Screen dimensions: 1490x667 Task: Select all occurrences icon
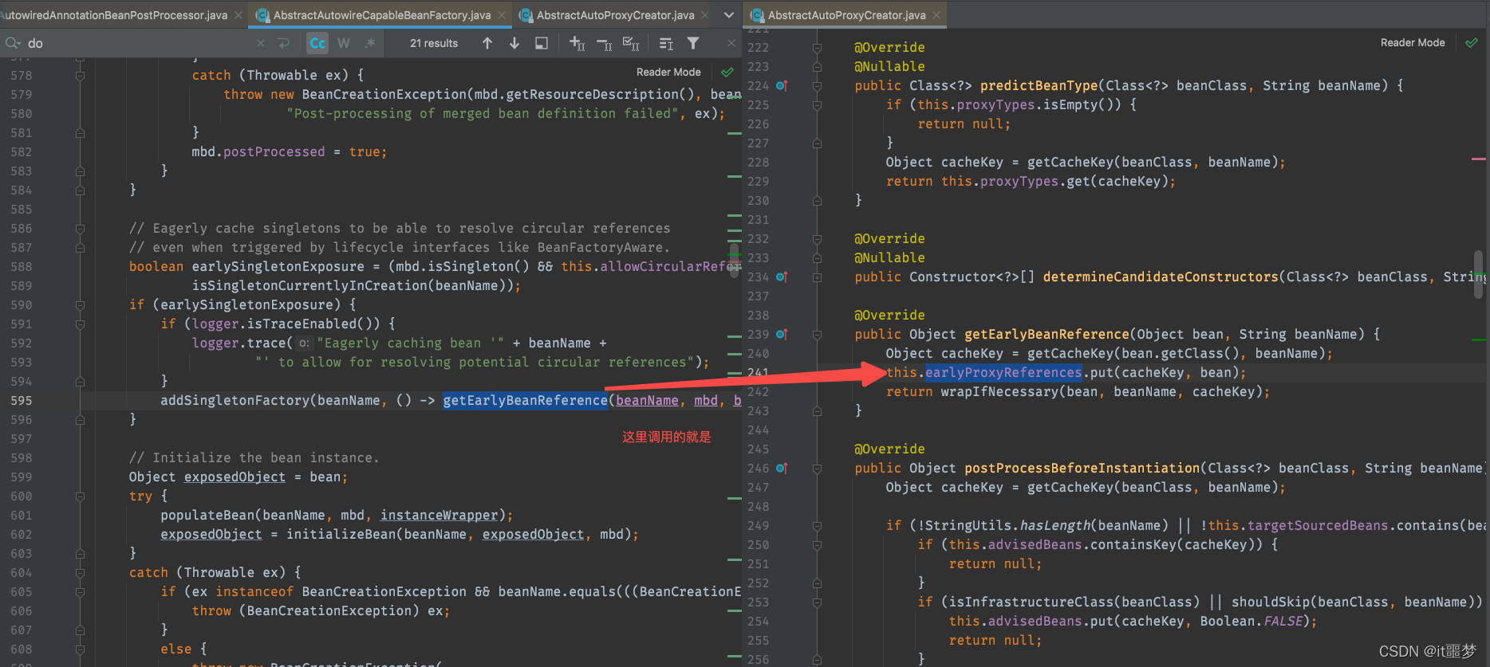631,43
